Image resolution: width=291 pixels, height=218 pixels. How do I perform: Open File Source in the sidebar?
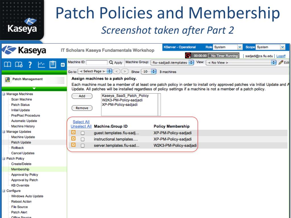(x=20, y=207)
